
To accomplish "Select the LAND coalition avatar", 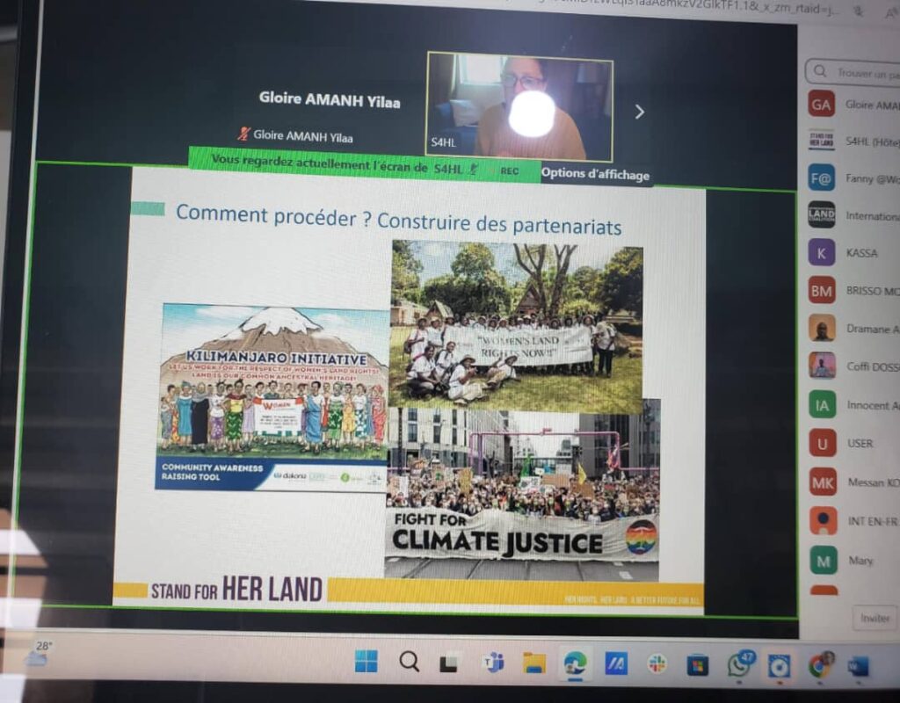I will point(822,214).
